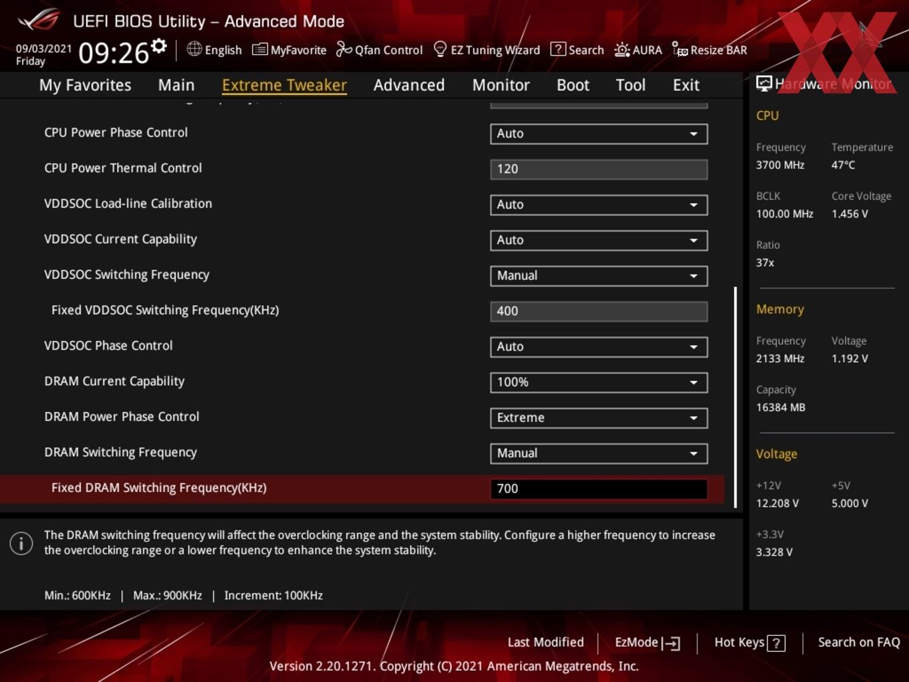
Task: Click Fixed VDDSOC Switching Frequency 400 field
Action: pos(598,311)
